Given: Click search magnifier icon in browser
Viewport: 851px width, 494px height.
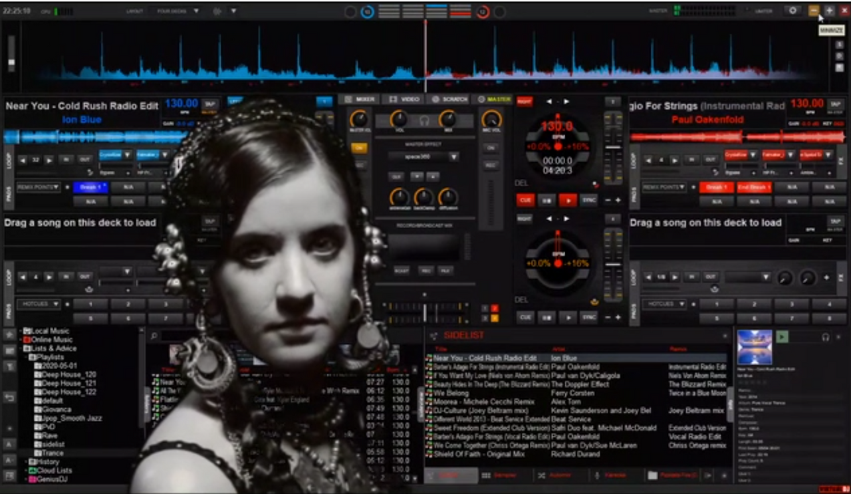Looking at the screenshot, I should [154, 336].
